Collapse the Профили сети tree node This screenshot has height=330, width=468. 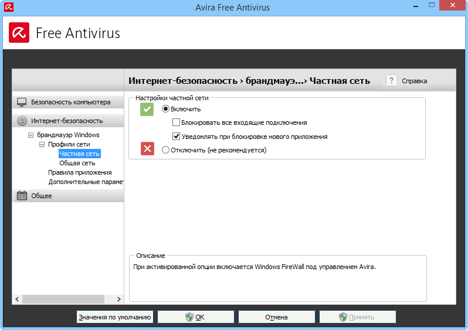coord(42,144)
